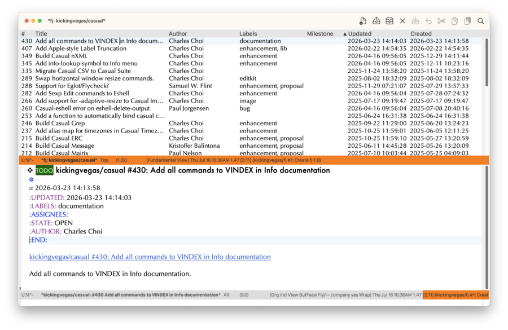Image resolution: width=508 pixels, height=330 pixels.
Task: Click the scissors cut icon
Action: [x=441, y=21]
